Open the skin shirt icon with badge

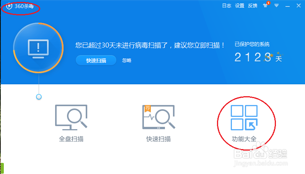point(266,5)
